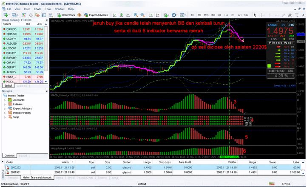Click the Order Baru toolbar icon
Image resolution: width=307 pixels, height=187 pixels.
click(64, 14)
